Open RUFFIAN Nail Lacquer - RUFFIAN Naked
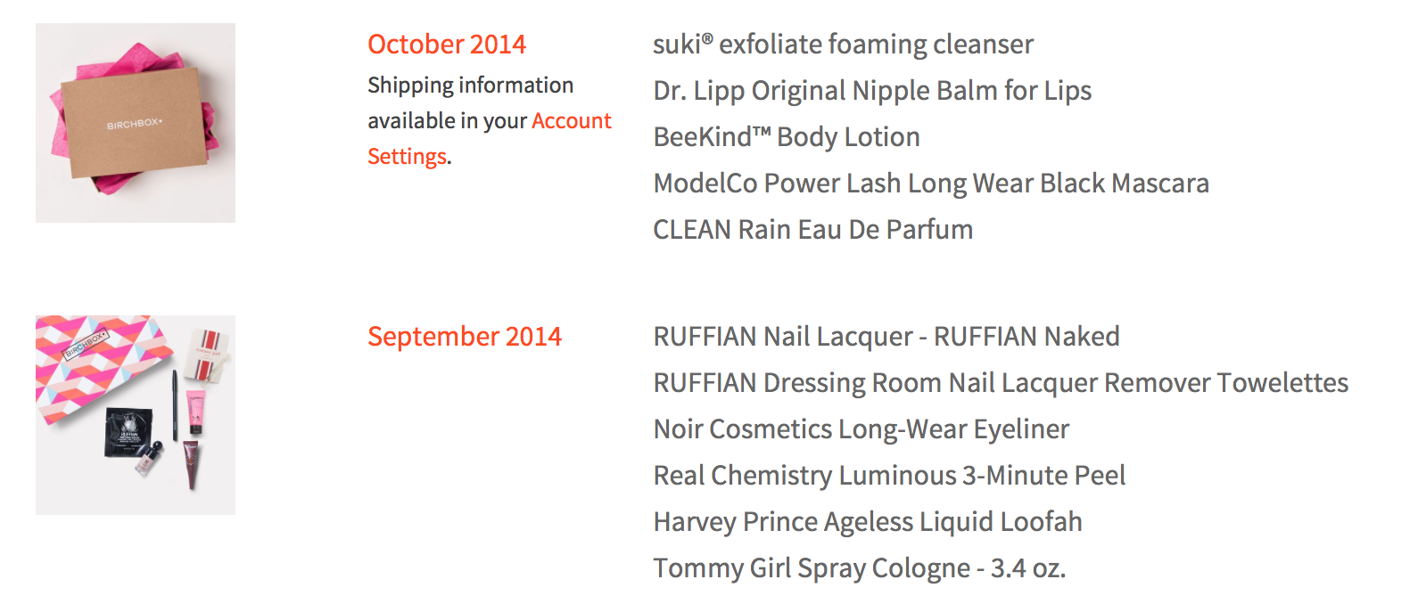Image resolution: width=1418 pixels, height=604 pixels. [886, 336]
